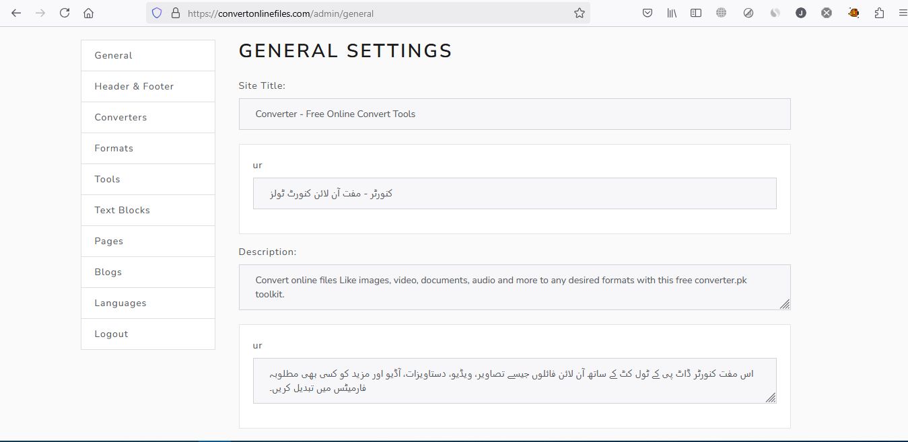The image size is (908, 442).
Task: Open Text Blocks section
Action: [148, 211]
